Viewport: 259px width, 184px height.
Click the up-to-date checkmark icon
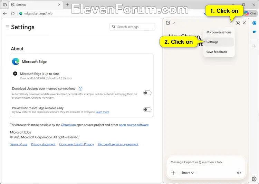pos(15,74)
